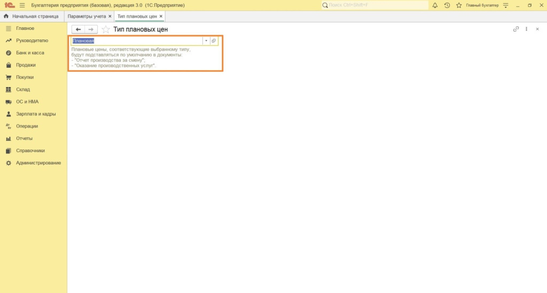Viewport: 547px width, 293px height.
Task: Click the back arrow navigation button
Action: point(79,29)
